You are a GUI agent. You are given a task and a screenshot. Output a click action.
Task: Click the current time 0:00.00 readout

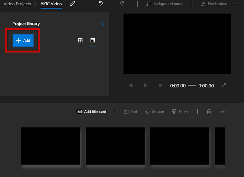pyautogui.click(x=178, y=86)
